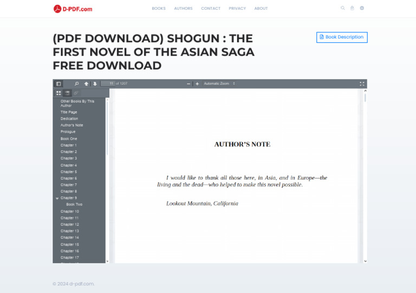
Task: Toggle the PDF viewer sidebar
Action: click(x=58, y=84)
